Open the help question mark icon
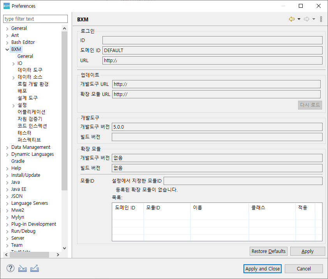 11,269
